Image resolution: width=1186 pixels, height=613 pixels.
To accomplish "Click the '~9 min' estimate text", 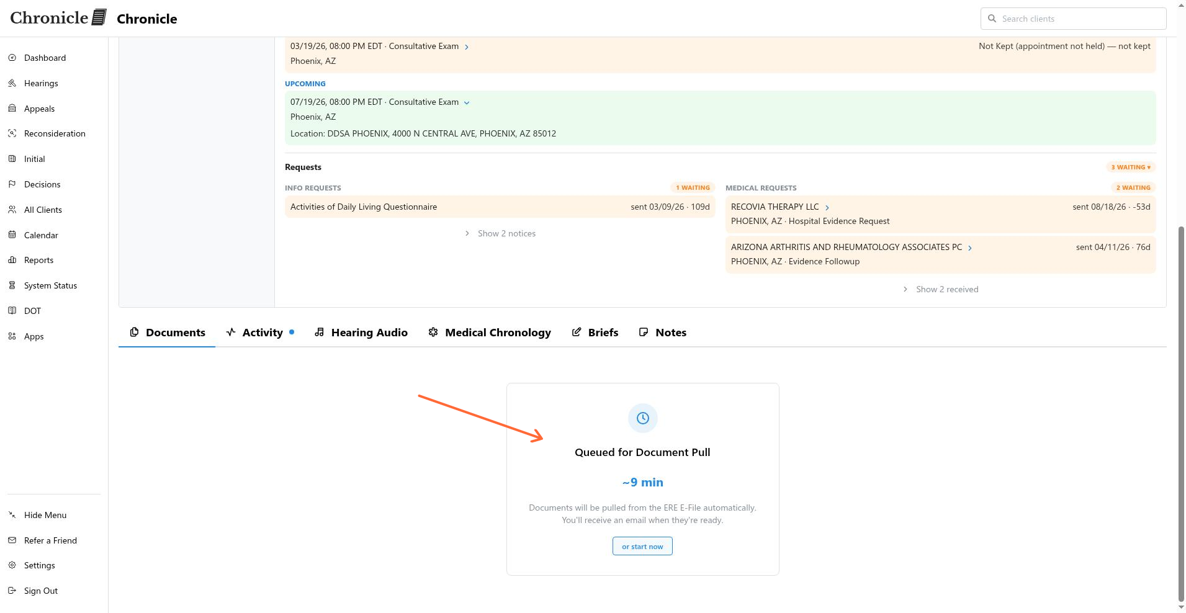I will pos(642,482).
